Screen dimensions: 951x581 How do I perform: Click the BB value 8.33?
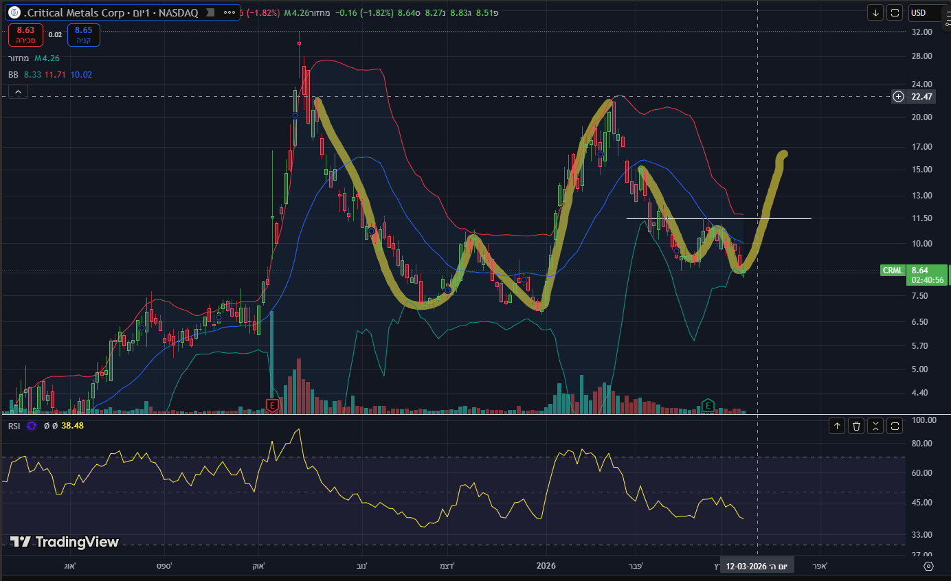(32, 74)
